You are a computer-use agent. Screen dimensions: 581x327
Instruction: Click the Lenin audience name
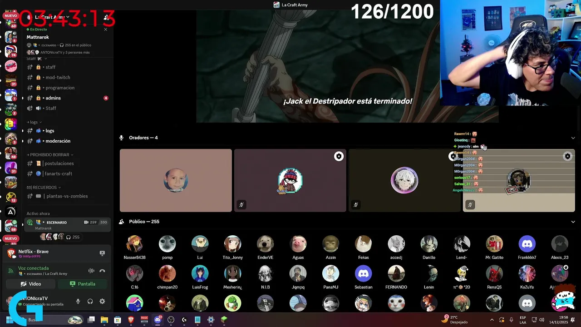(429, 287)
